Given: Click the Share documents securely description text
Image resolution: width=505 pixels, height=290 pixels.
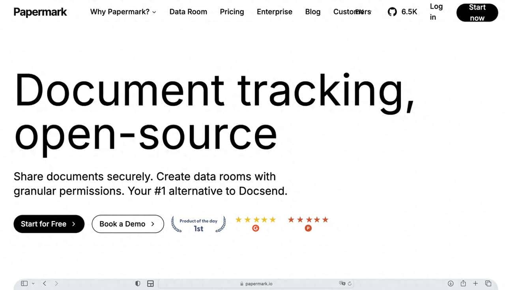Looking at the screenshot, I should pos(151,184).
